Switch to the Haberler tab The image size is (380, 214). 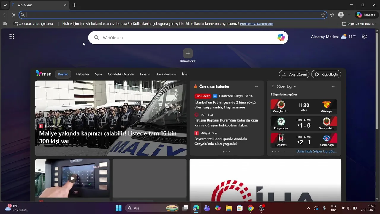point(83,74)
